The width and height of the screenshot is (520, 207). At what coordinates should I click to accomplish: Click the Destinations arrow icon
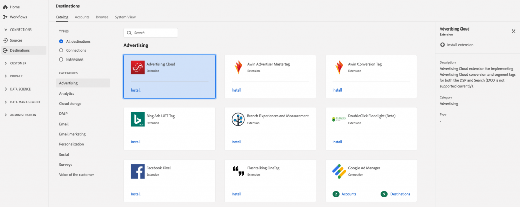(5, 50)
